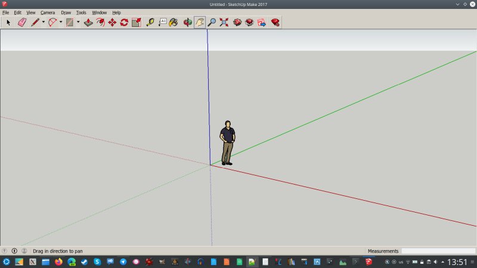Activate the Offset tool
The height and width of the screenshot is (268, 477).
click(x=100, y=23)
